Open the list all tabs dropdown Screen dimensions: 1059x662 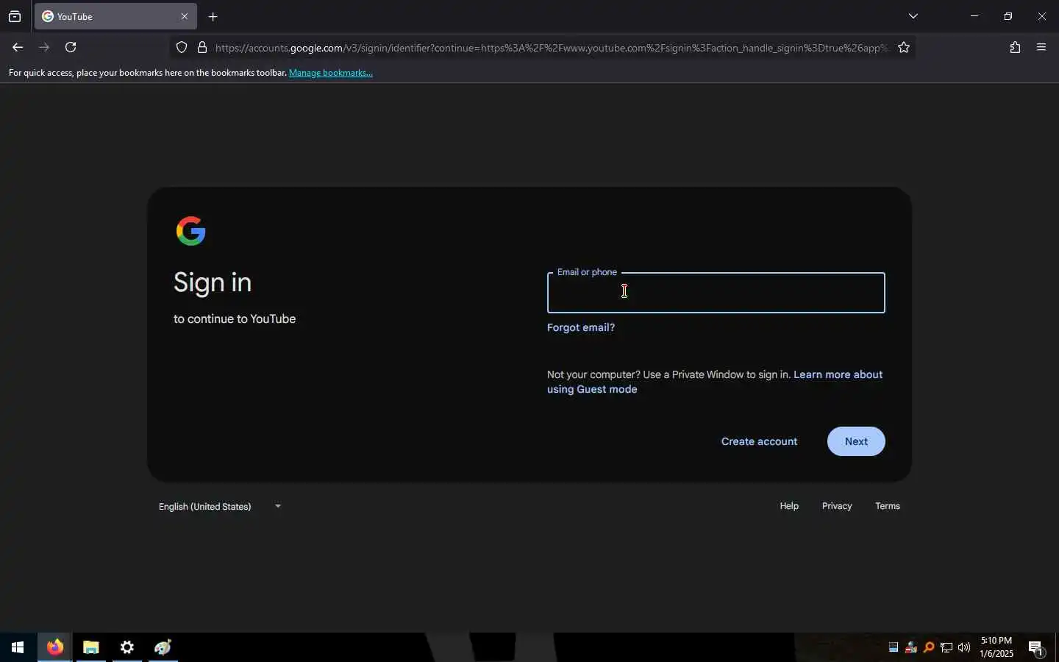click(x=913, y=16)
